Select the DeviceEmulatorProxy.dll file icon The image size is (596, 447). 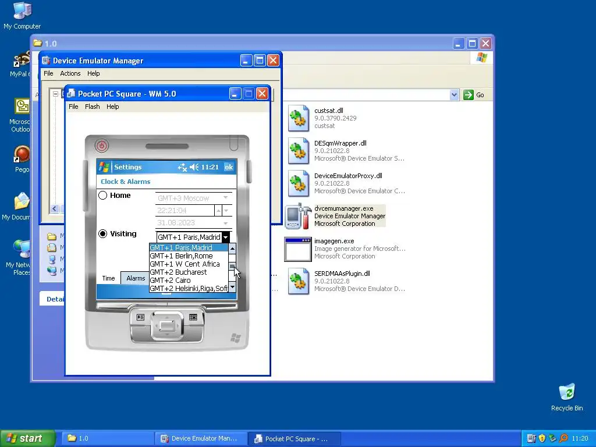[299, 183]
